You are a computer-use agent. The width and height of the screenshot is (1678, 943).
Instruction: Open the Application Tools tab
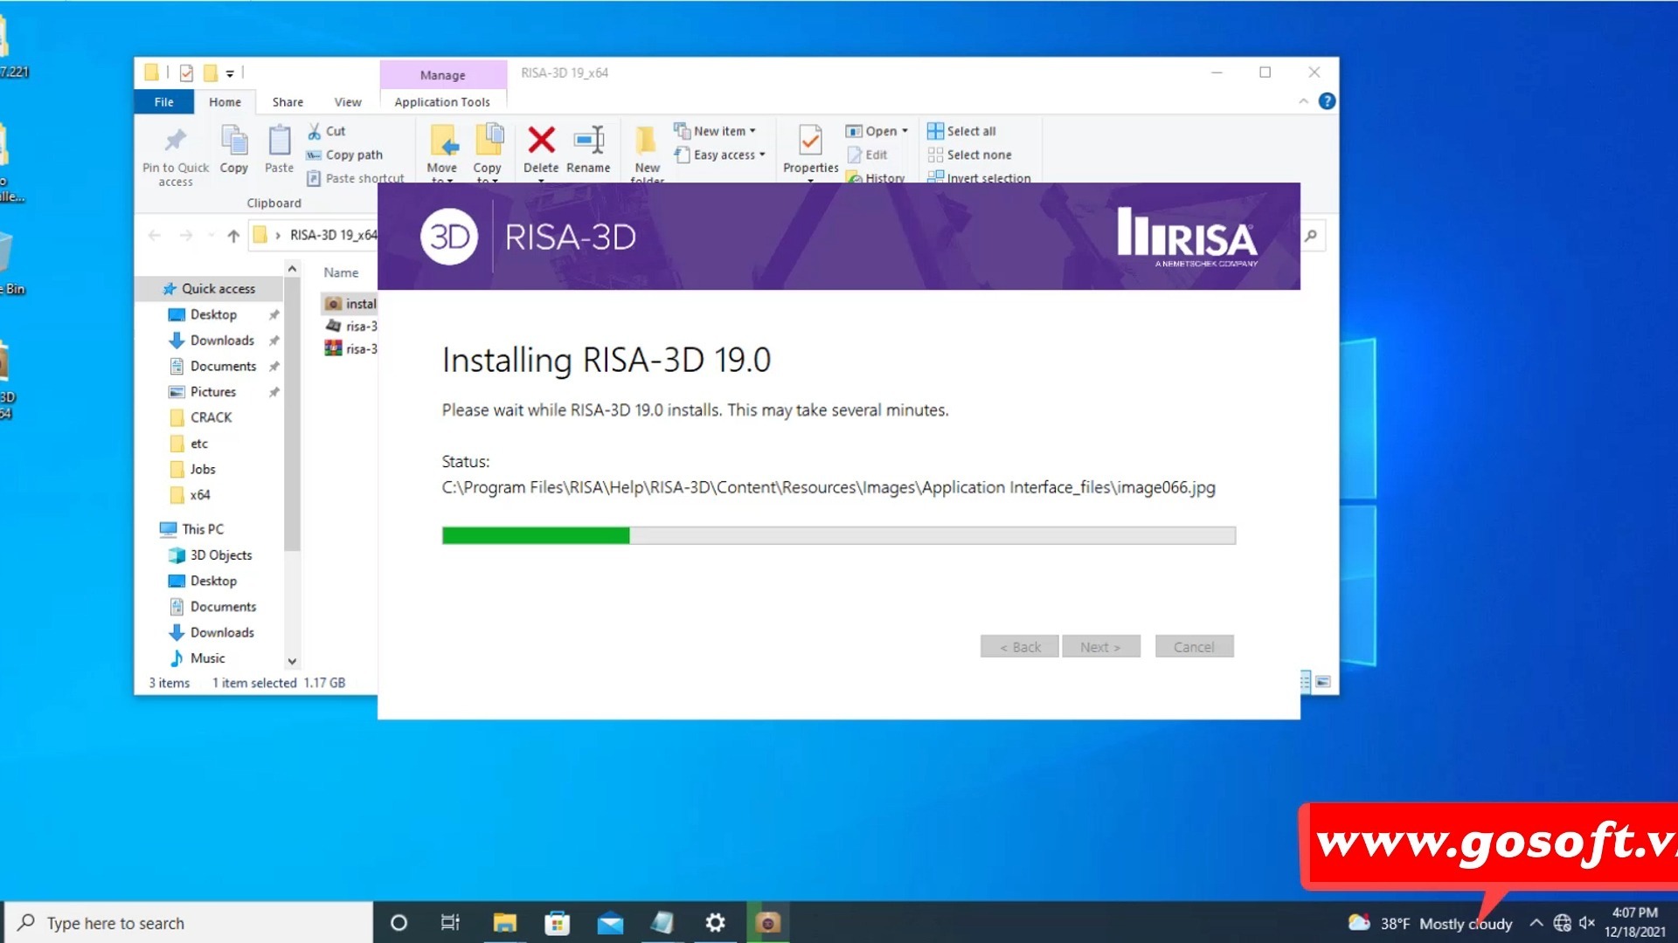[x=442, y=101]
